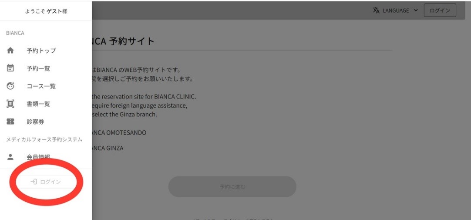471x220 pixels.
Task: Click the login arrow icon in the sidebar
Action: click(34, 182)
